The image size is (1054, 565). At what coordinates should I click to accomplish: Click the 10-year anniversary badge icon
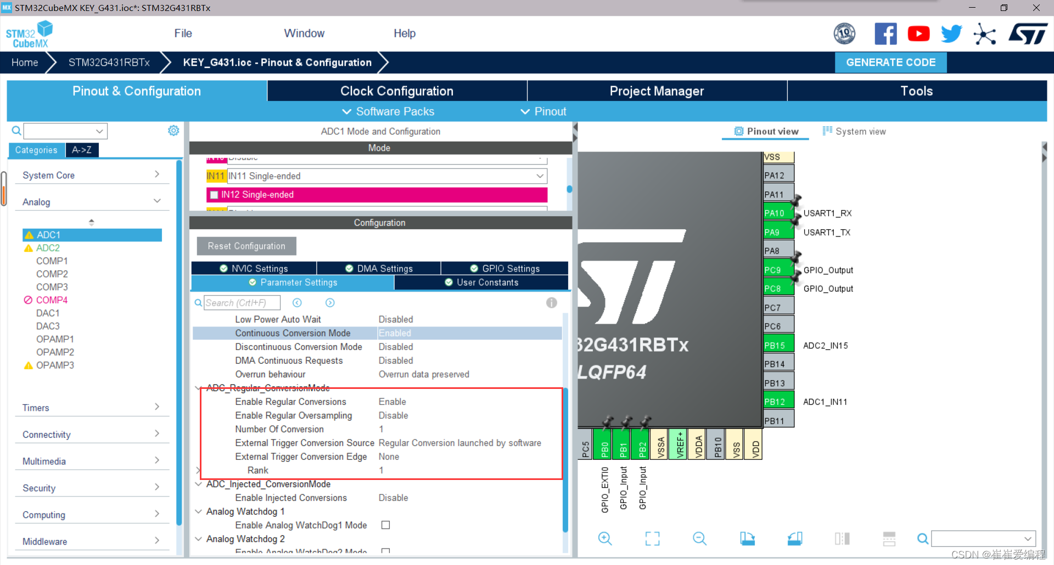click(x=844, y=34)
